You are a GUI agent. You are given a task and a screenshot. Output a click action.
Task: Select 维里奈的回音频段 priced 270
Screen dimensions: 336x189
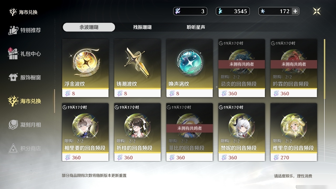tap(294, 132)
